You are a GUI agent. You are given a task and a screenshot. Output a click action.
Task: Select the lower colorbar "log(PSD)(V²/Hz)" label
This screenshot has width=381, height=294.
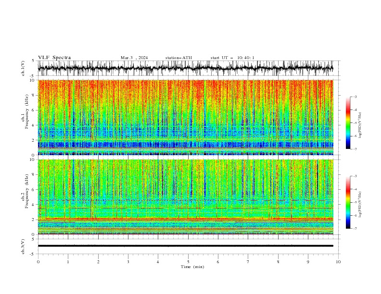(360, 205)
